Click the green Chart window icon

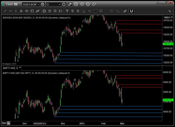(x=3, y=4)
